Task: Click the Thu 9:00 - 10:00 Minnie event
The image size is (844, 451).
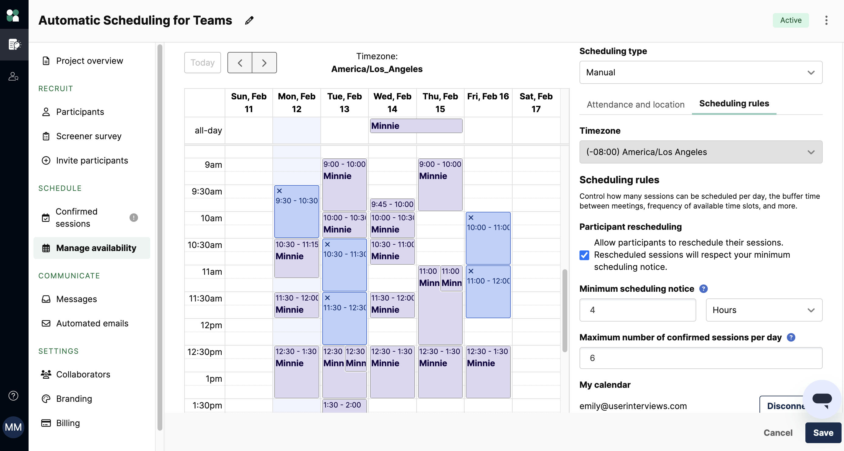Action: point(440,185)
